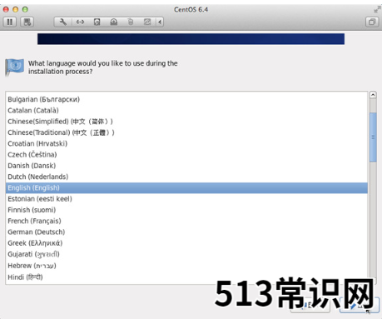Choose Chinese(Traditional) language row
The height and width of the screenshot is (319, 382).
[x=186, y=132]
